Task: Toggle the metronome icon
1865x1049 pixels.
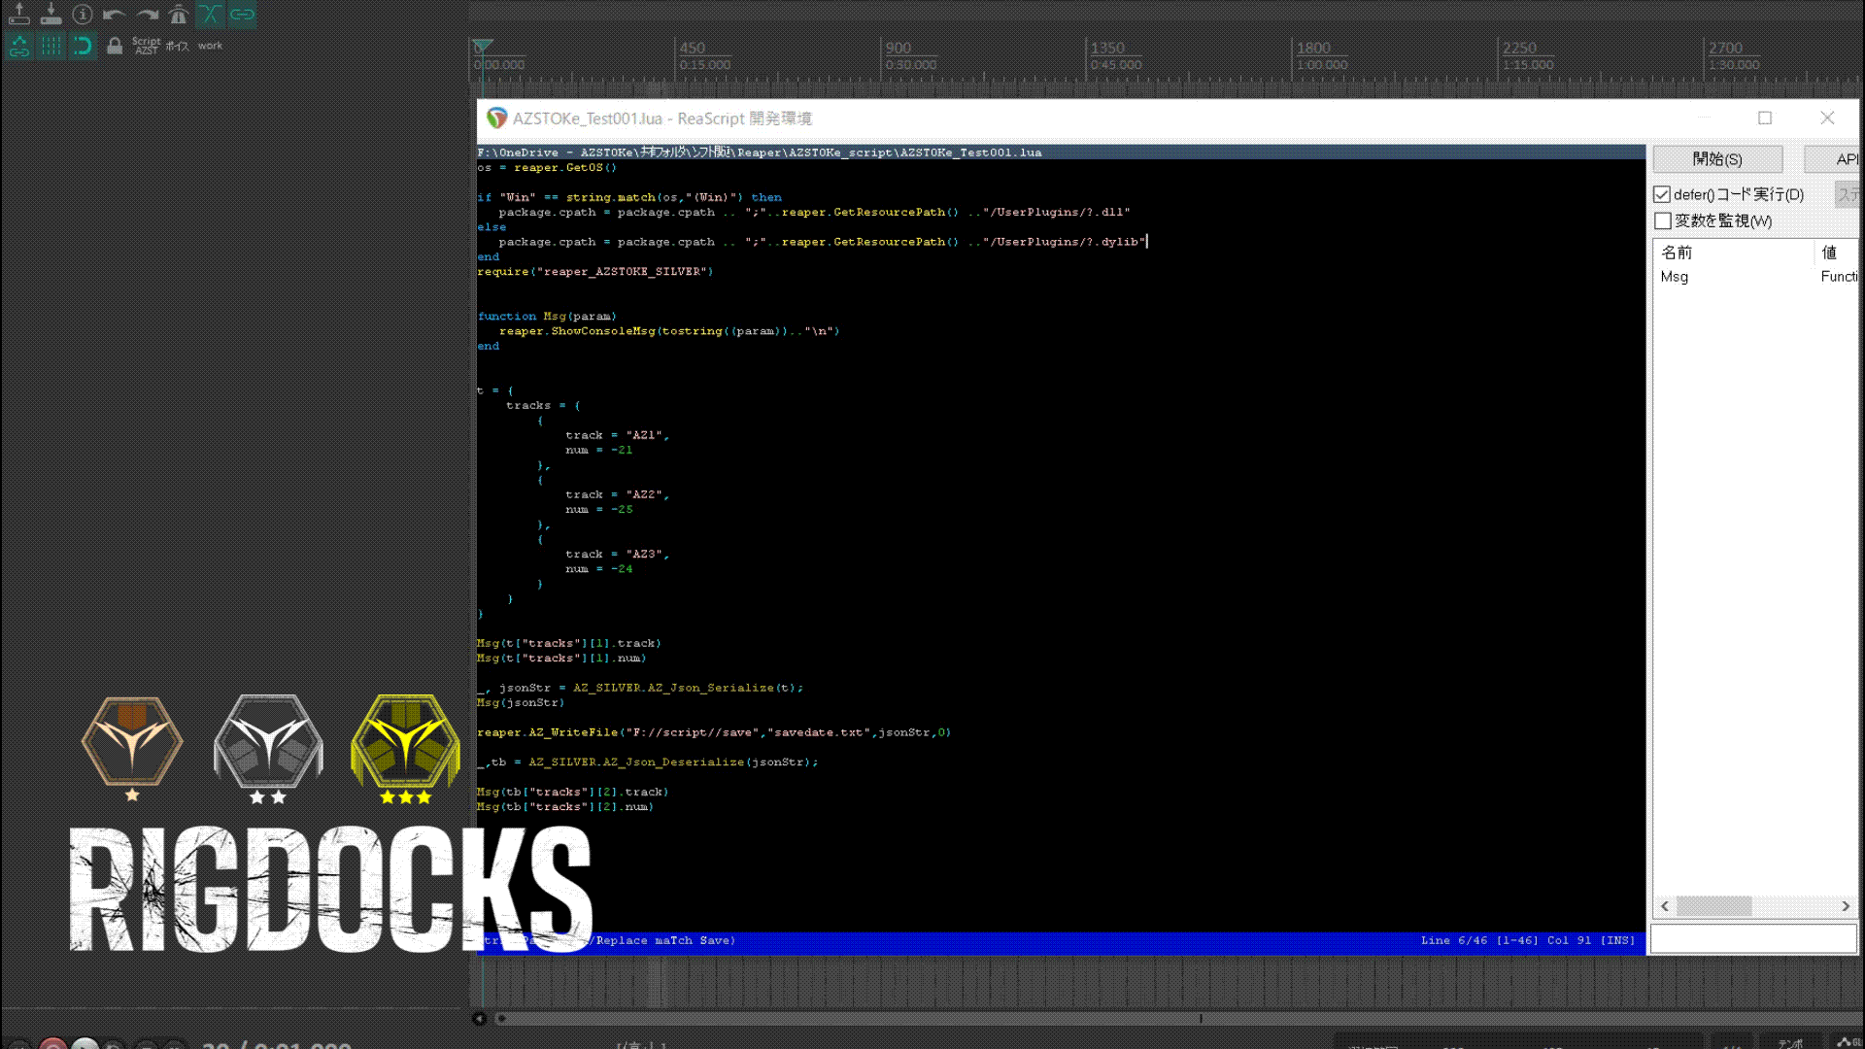Action: tap(179, 15)
